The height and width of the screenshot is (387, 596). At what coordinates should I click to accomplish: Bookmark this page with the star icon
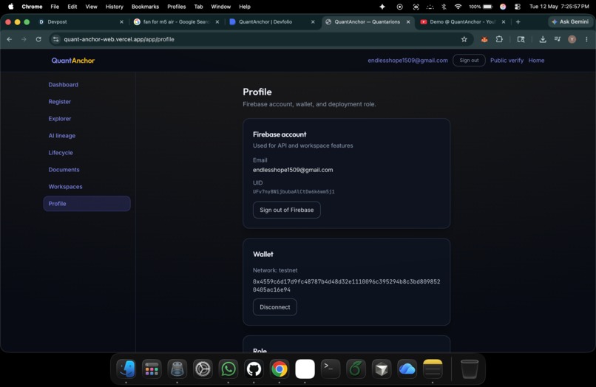point(464,39)
